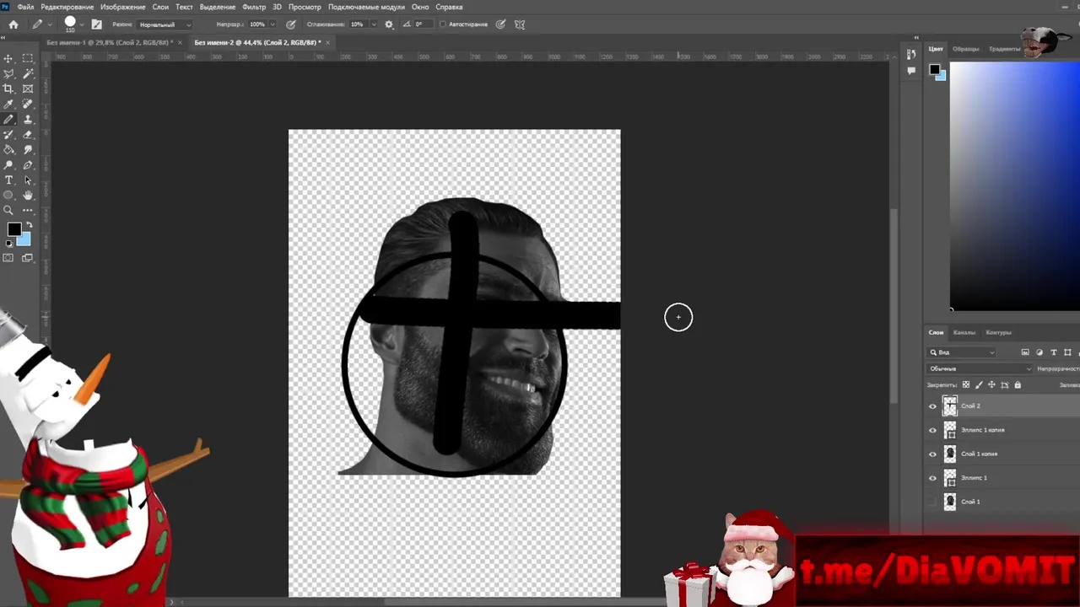Viewport: 1080px width, 607px height.
Task: Open tool preset picker arrow
Action: 49,24
